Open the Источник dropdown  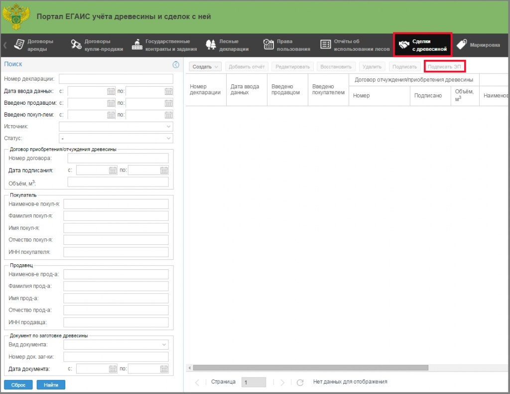coord(168,127)
